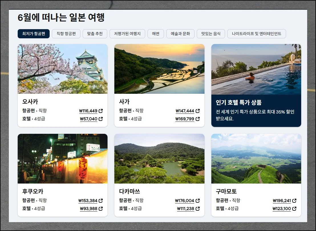
Task: Click external link icon next to Saga hotel price
Action: (x=198, y=119)
